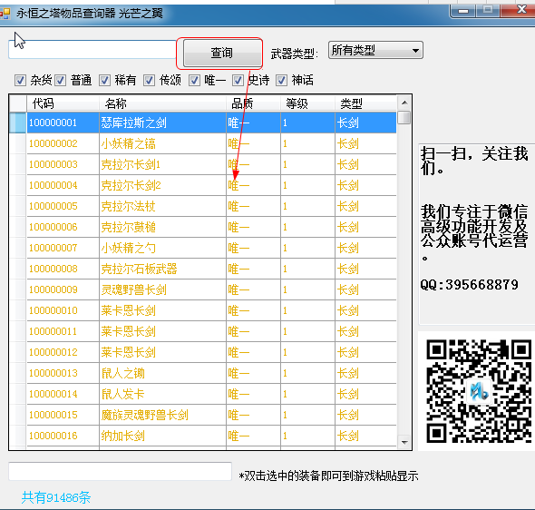Image resolution: width=535 pixels, height=510 pixels.
Task: Click the app icon in title bar
Action: point(5,14)
